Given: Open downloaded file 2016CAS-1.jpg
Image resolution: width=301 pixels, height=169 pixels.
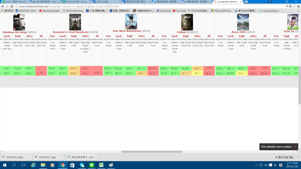Looking at the screenshot, I should tap(47, 157).
